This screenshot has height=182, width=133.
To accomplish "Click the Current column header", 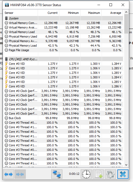I will 49,13.
